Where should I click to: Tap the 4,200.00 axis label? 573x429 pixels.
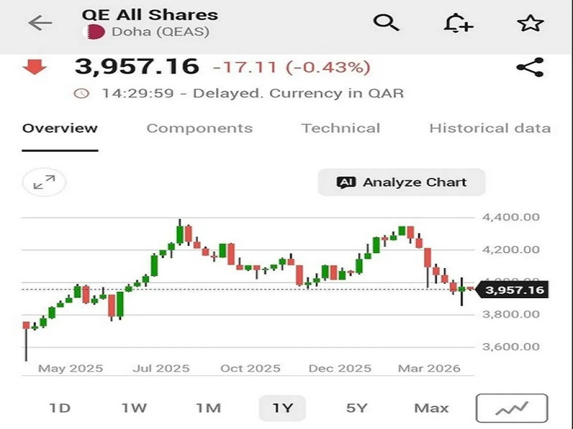(x=511, y=250)
